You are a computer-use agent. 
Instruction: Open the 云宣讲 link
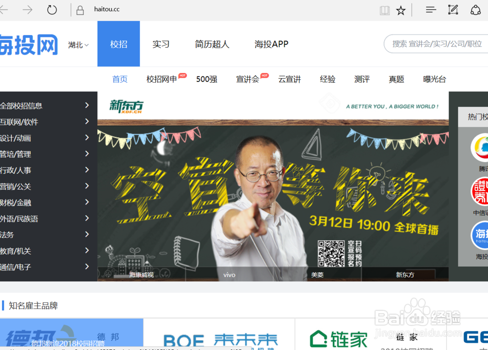[289, 79]
